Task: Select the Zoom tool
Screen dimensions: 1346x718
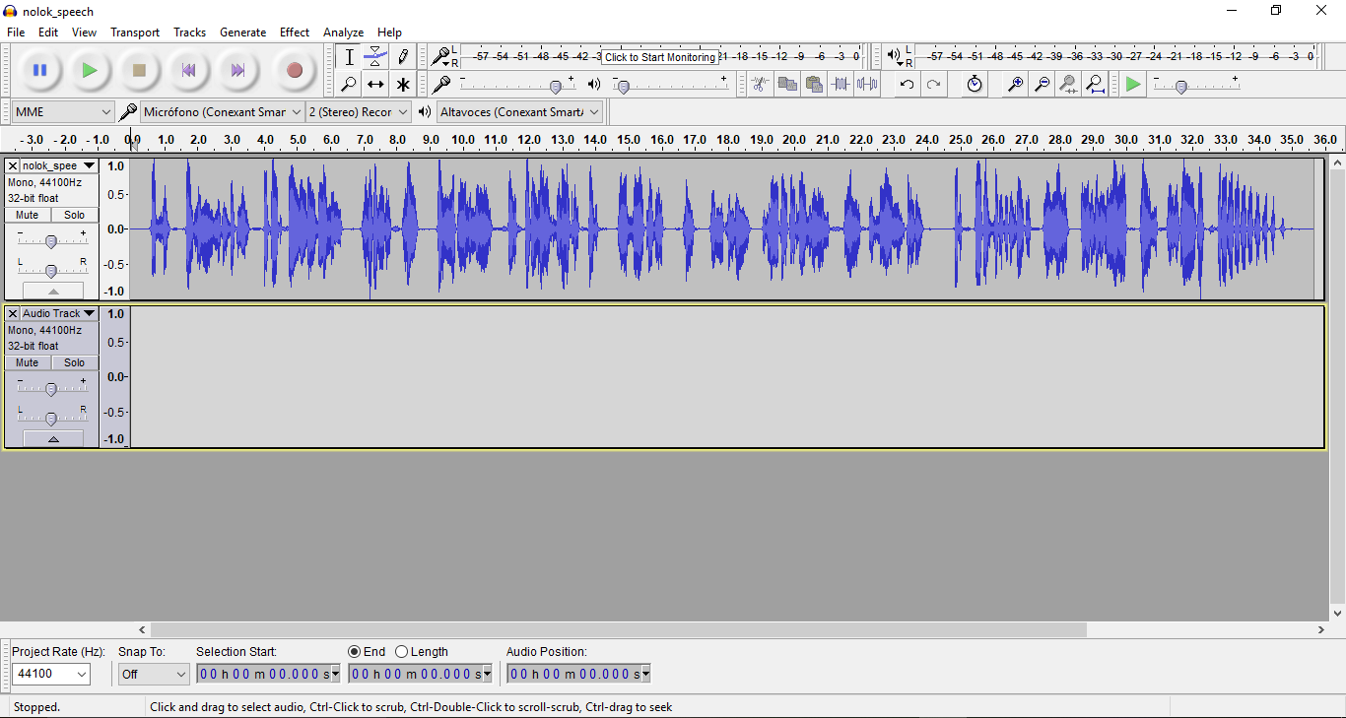Action: (349, 84)
